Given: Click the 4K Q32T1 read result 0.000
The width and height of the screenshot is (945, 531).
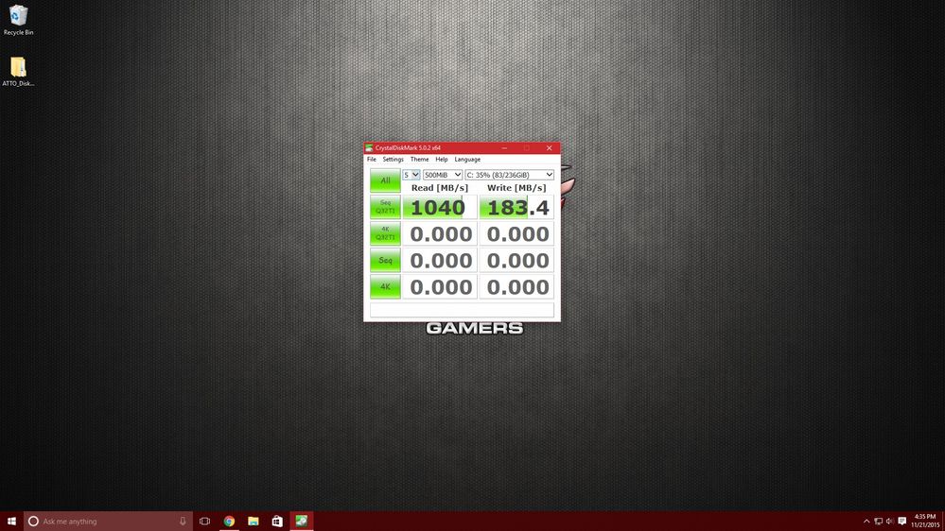Looking at the screenshot, I should coord(439,233).
